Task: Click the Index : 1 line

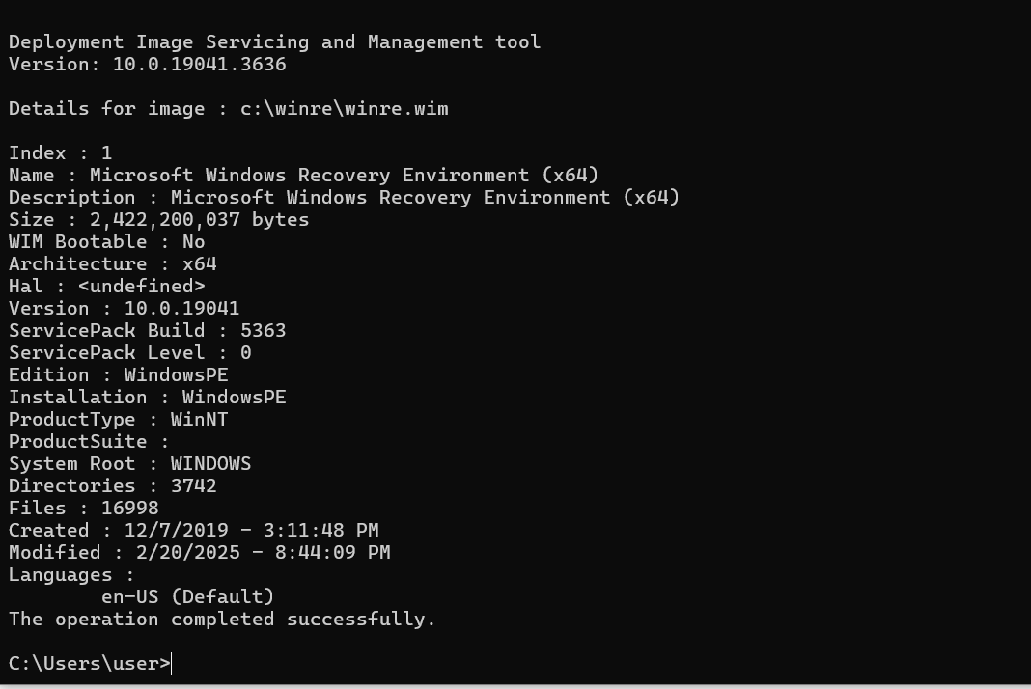Action: pos(61,153)
